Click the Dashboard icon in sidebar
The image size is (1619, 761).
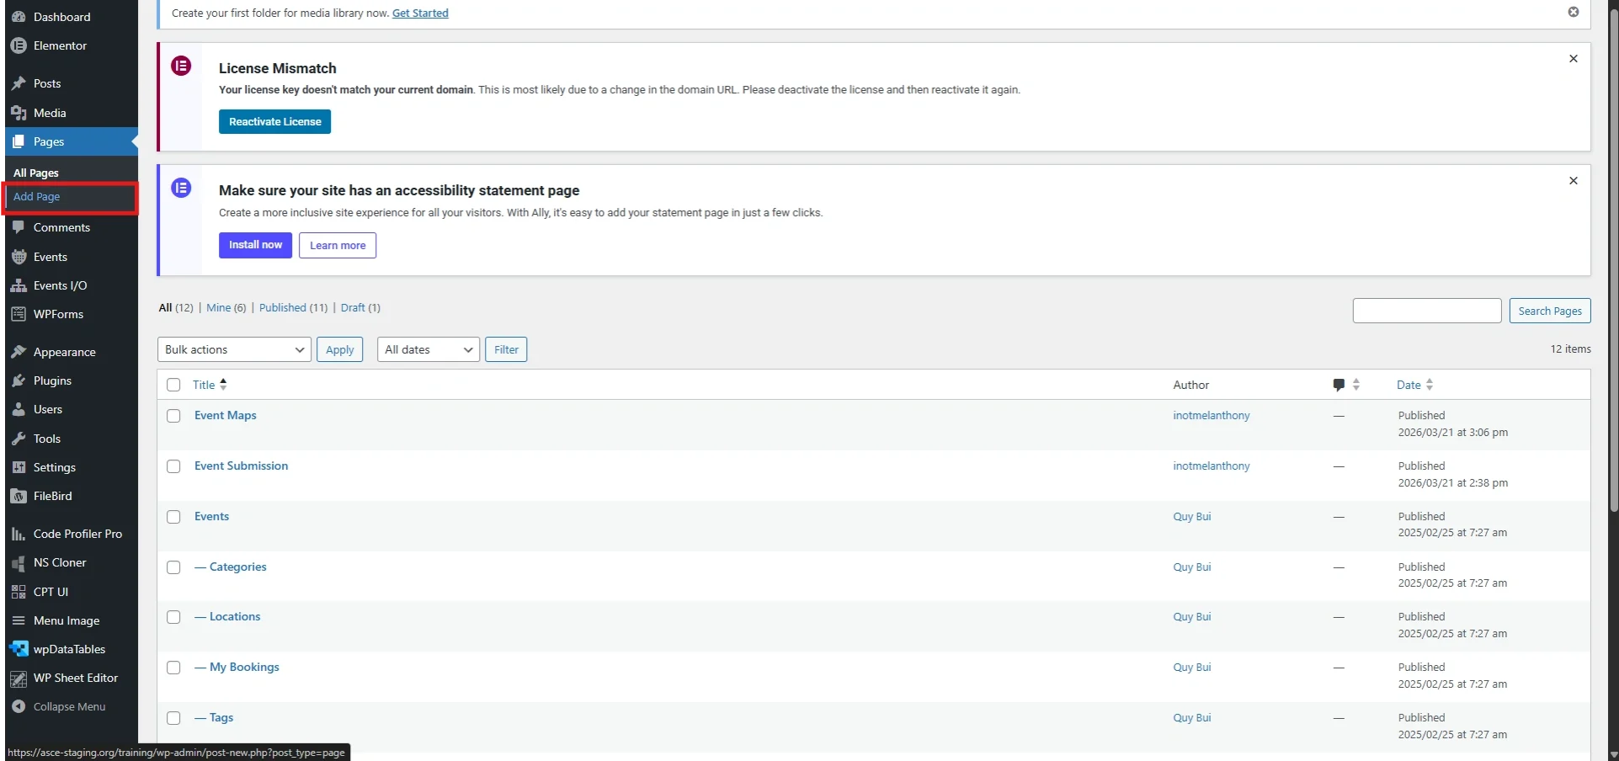(19, 17)
